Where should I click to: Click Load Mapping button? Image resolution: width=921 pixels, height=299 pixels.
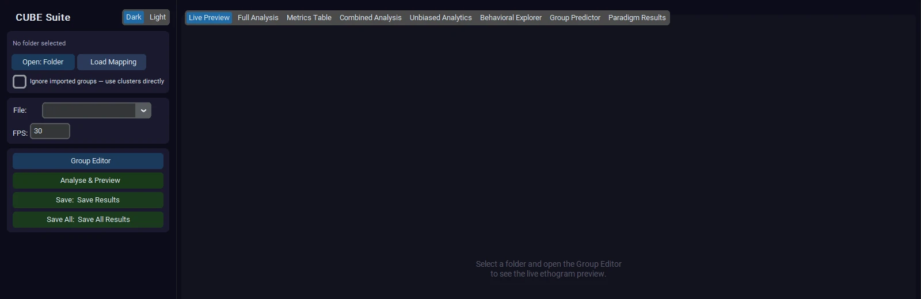[112, 62]
